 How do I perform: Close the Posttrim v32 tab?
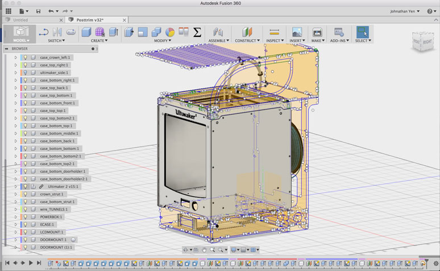[x=124, y=20]
